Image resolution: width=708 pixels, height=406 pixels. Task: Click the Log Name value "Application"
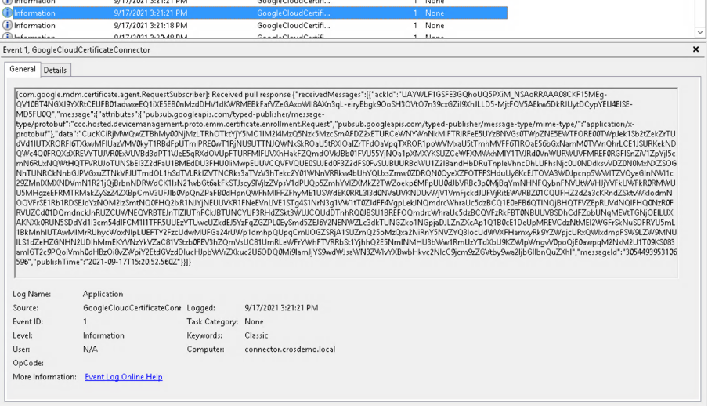pyautogui.click(x=103, y=294)
